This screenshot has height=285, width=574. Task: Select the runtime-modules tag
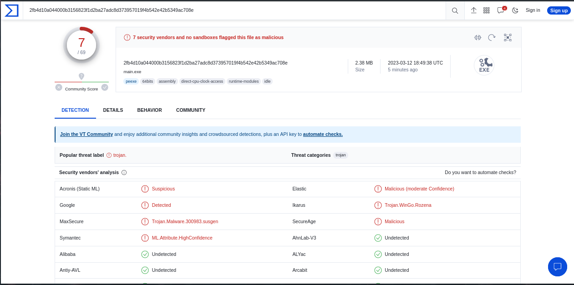click(244, 81)
